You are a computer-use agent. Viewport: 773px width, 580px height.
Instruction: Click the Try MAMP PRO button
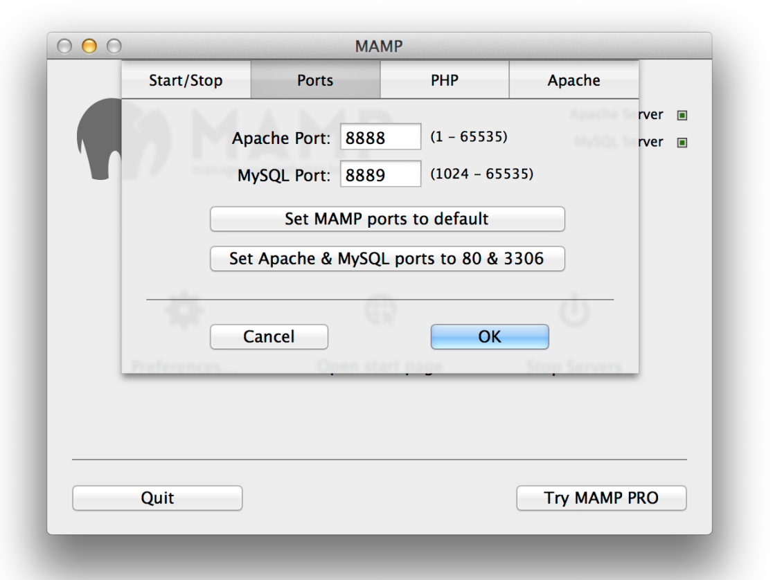tap(601, 498)
